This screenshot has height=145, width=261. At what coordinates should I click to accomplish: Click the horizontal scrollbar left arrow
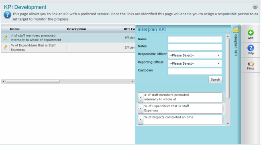[x=3, y=82]
